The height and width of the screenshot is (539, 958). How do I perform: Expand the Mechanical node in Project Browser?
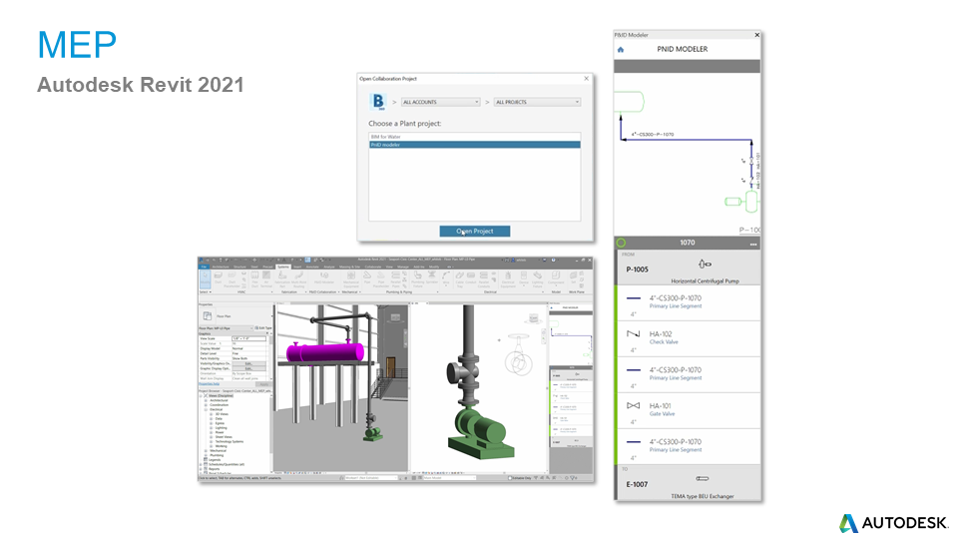(206, 451)
